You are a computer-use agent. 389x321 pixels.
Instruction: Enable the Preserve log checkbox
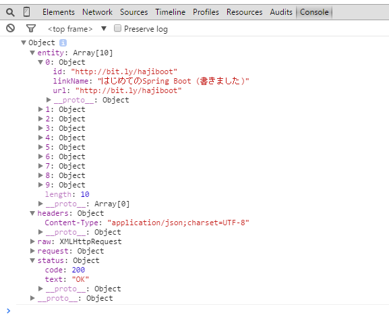pos(117,28)
